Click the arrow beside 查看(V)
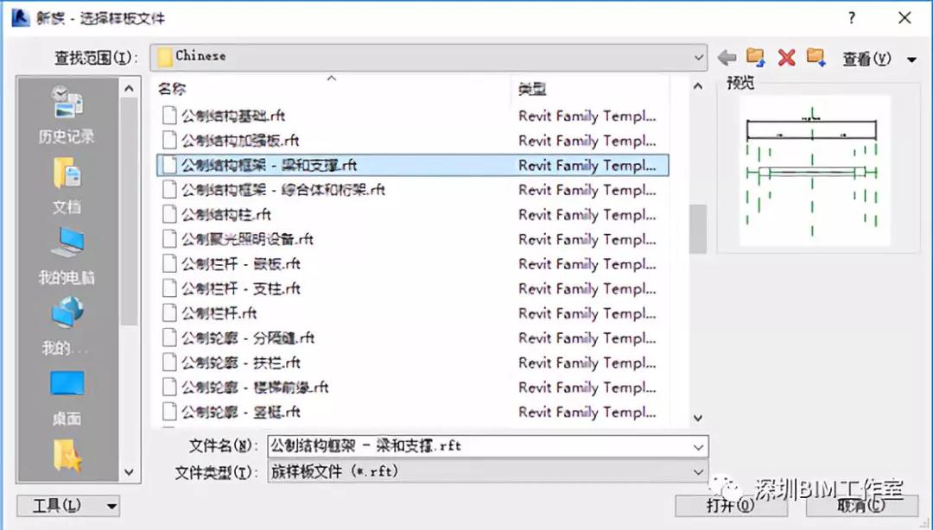933x530 pixels. pyautogui.click(x=911, y=59)
